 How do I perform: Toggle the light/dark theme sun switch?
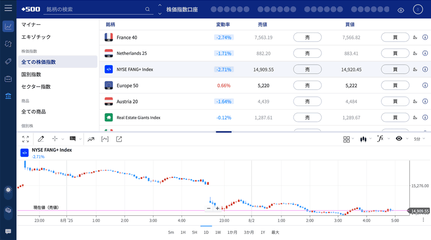click(8, 192)
